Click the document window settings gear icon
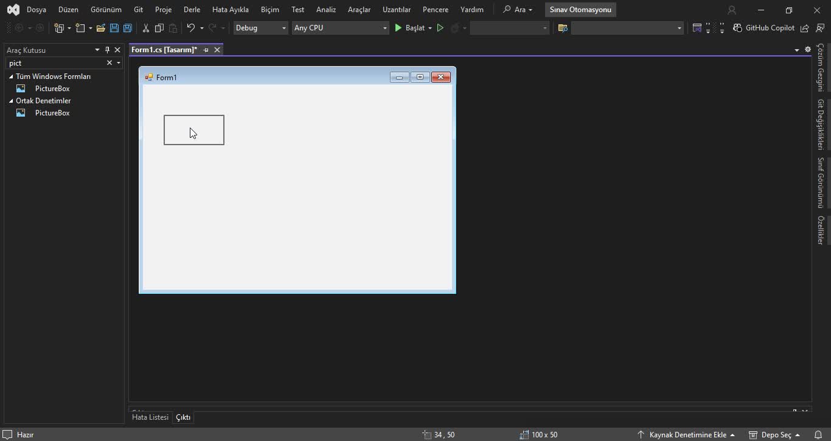Image resolution: width=831 pixels, height=441 pixels. tap(808, 50)
